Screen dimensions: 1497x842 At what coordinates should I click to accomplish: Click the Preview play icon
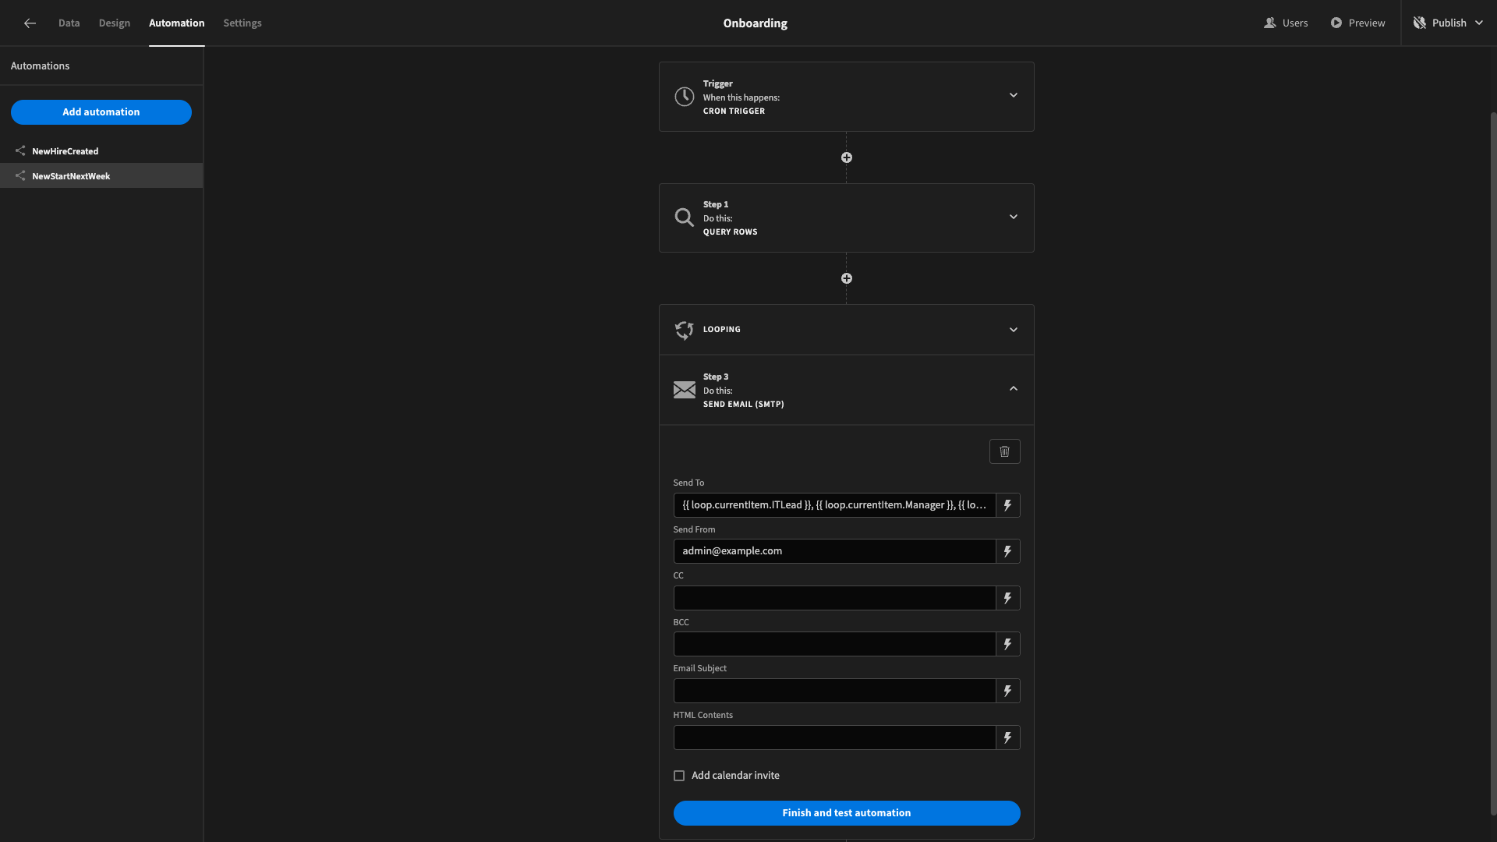[1336, 23]
